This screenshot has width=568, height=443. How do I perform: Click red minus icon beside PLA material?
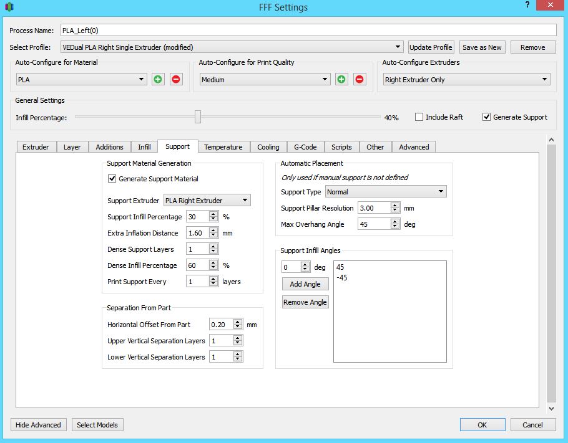coord(176,80)
